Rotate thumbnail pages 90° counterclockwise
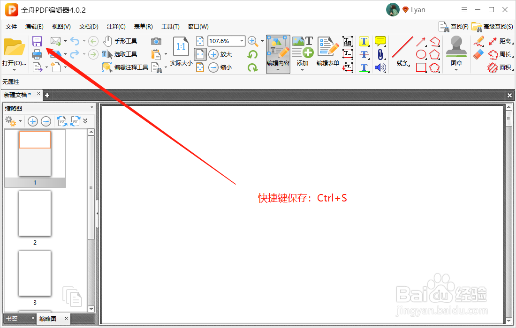 click(x=62, y=121)
